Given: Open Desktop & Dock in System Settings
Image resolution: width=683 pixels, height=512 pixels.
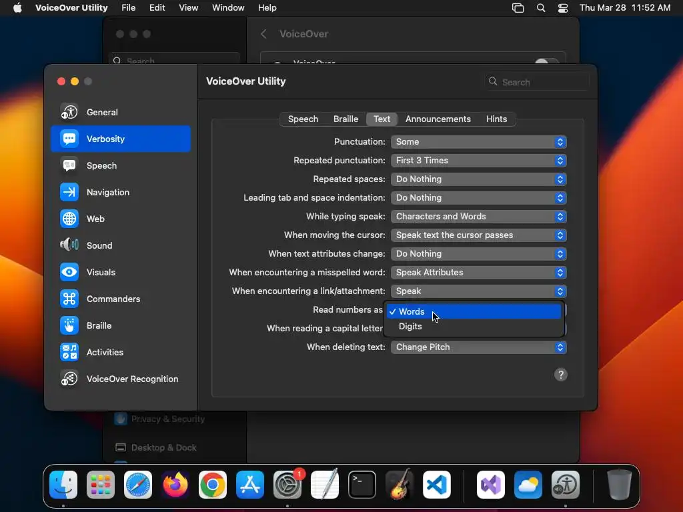Looking at the screenshot, I should click(x=164, y=447).
